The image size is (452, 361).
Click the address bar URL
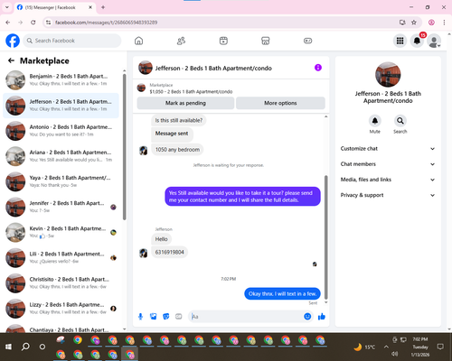[x=107, y=23]
